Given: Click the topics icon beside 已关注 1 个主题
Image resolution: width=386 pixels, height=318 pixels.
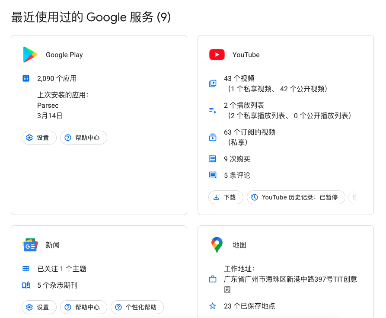Looking at the screenshot, I should tap(26, 268).
